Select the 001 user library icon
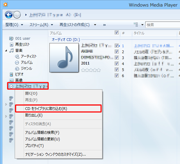 [11, 38]
